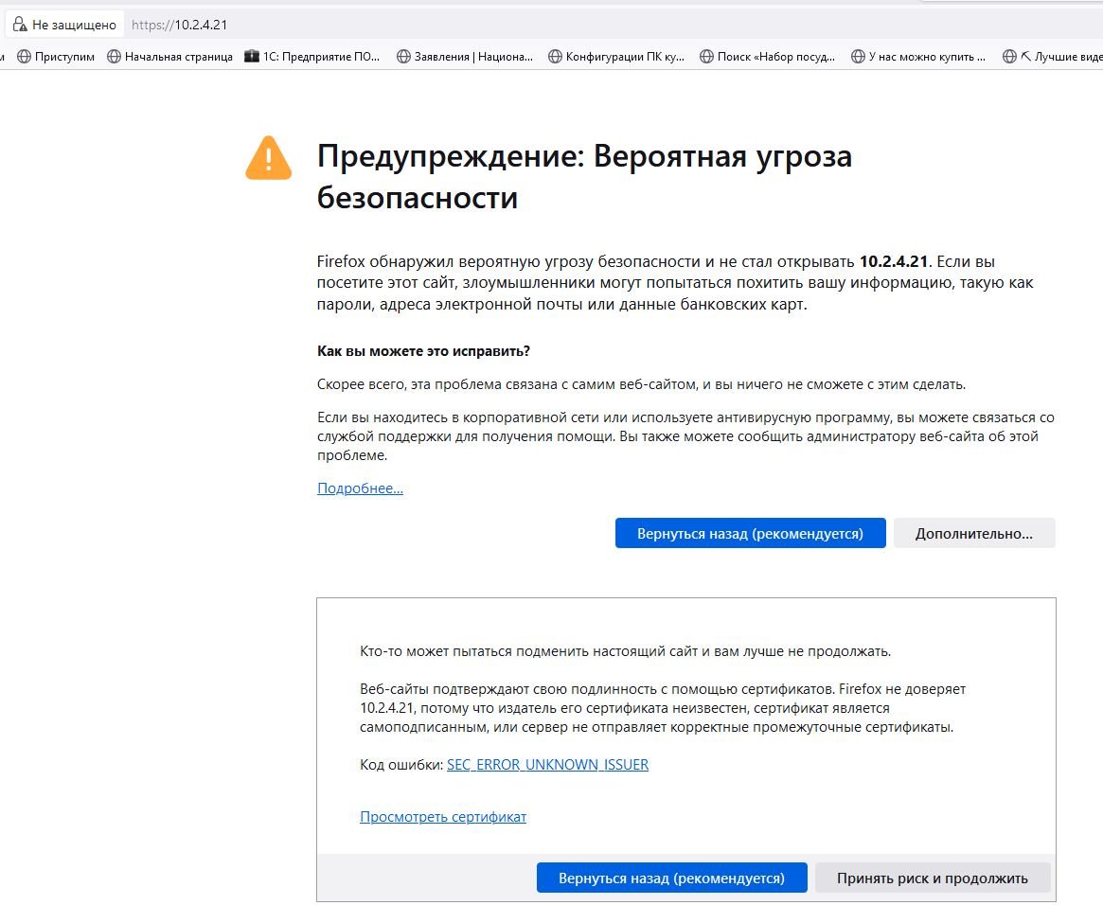
Task: Click the top 'Вернуться назад (рекомендуется)' button
Action: pyautogui.click(x=750, y=533)
